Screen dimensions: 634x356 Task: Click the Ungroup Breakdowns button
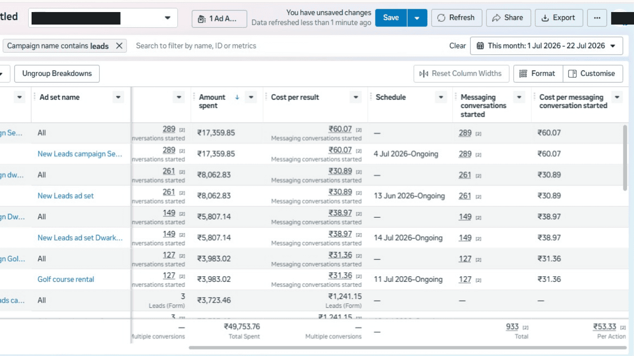[x=57, y=73]
